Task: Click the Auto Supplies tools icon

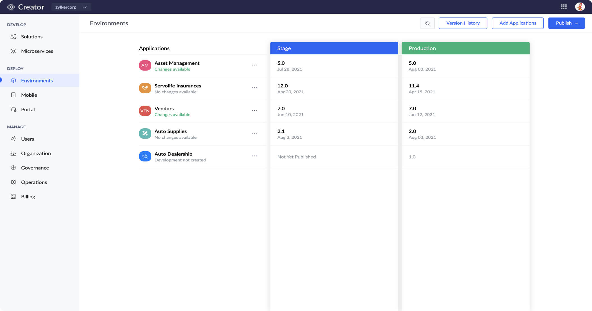Action: pos(145,134)
